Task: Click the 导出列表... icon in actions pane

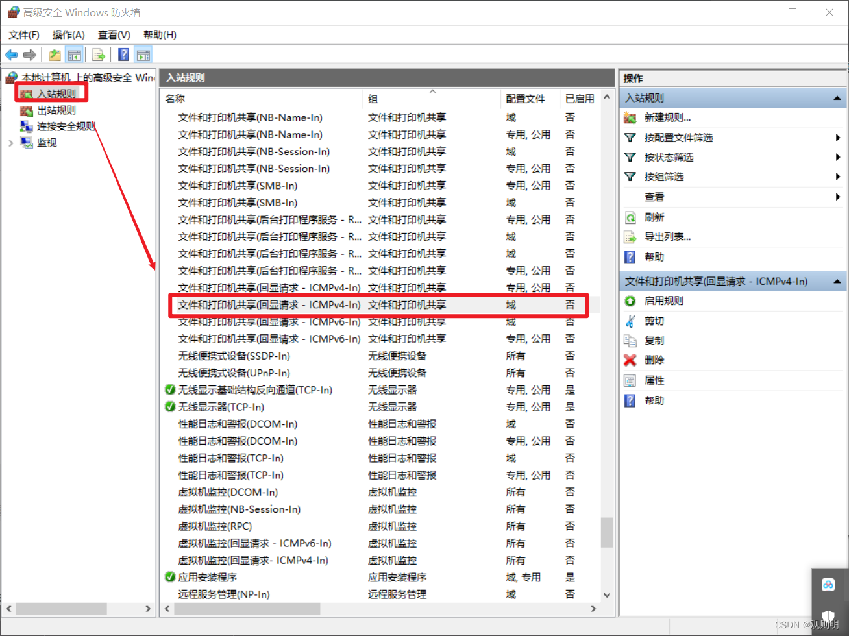Action: [630, 237]
